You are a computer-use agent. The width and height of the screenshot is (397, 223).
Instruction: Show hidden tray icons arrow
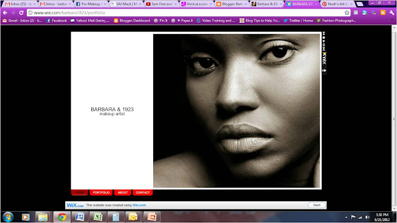coord(346,217)
